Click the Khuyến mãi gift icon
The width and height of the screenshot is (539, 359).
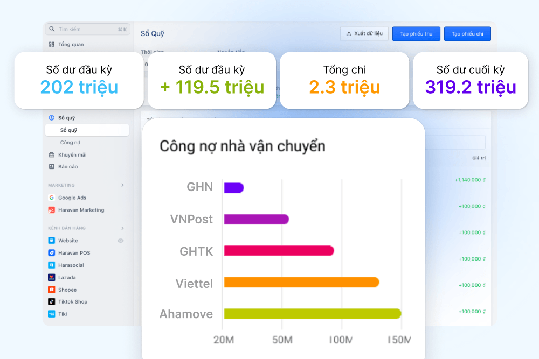pos(52,155)
